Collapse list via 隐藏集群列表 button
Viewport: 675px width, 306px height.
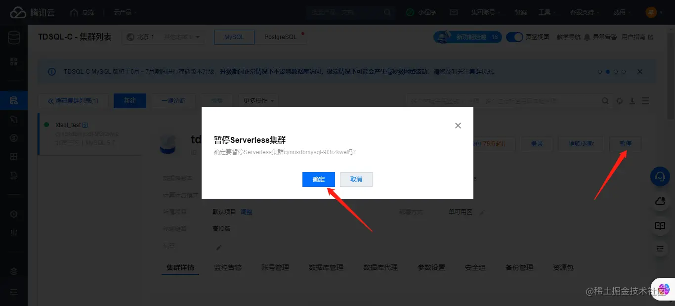coord(73,101)
